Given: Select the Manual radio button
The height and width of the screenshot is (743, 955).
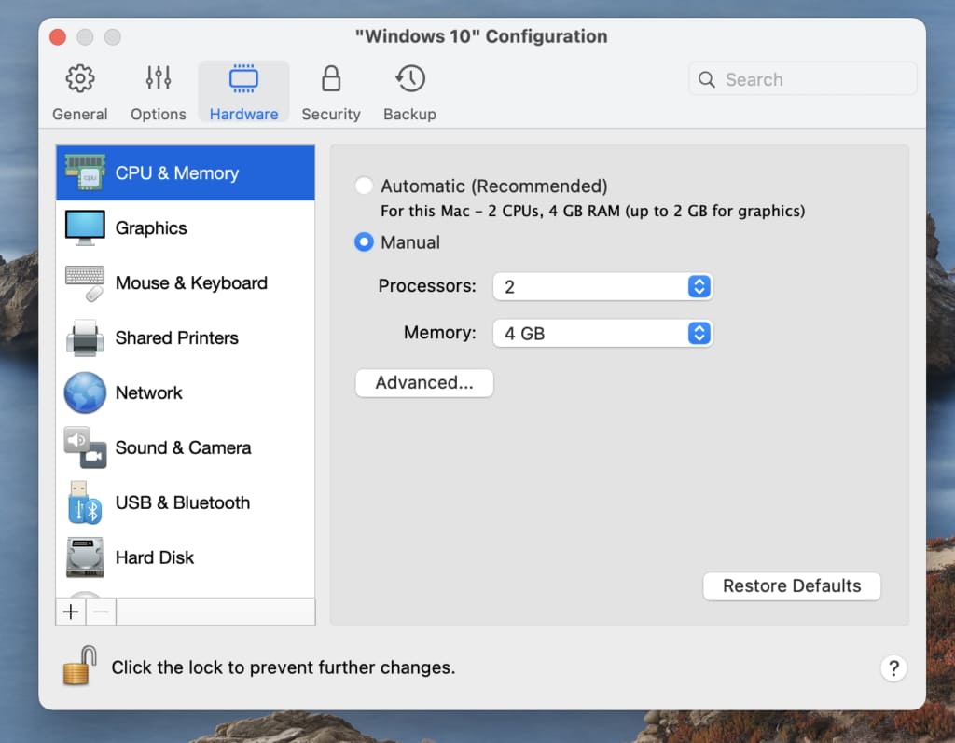Looking at the screenshot, I should pyautogui.click(x=365, y=242).
